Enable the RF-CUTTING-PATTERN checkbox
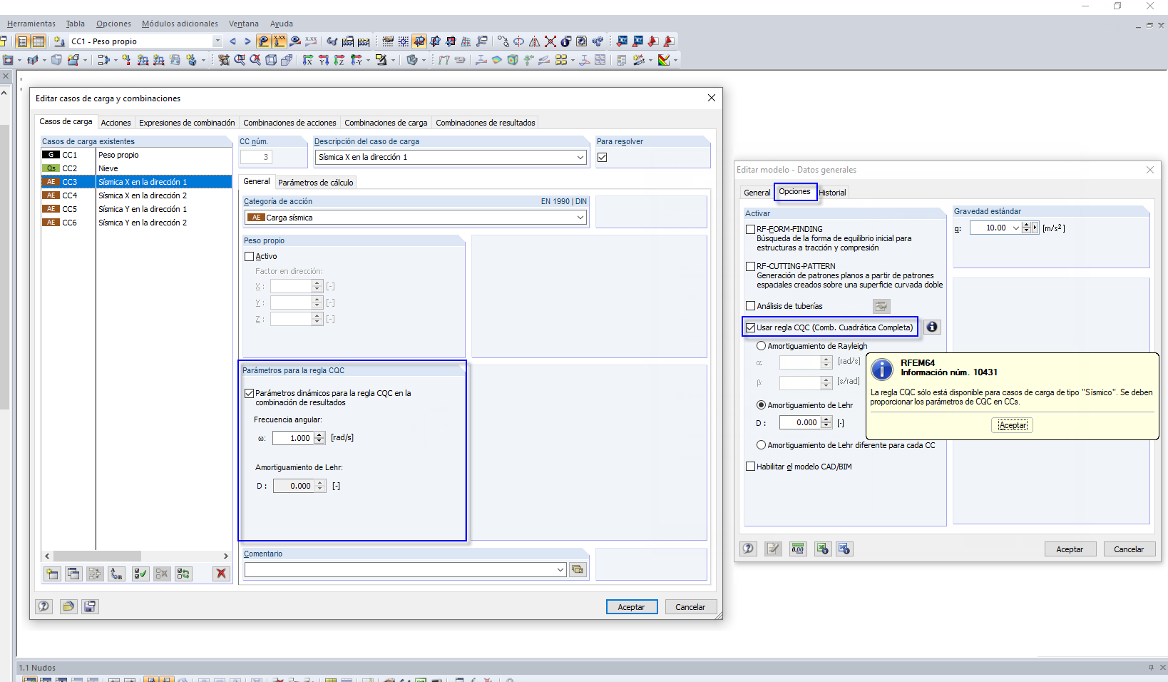Image resolution: width=1168 pixels, height=682 pixels. [x=750, y=266]
